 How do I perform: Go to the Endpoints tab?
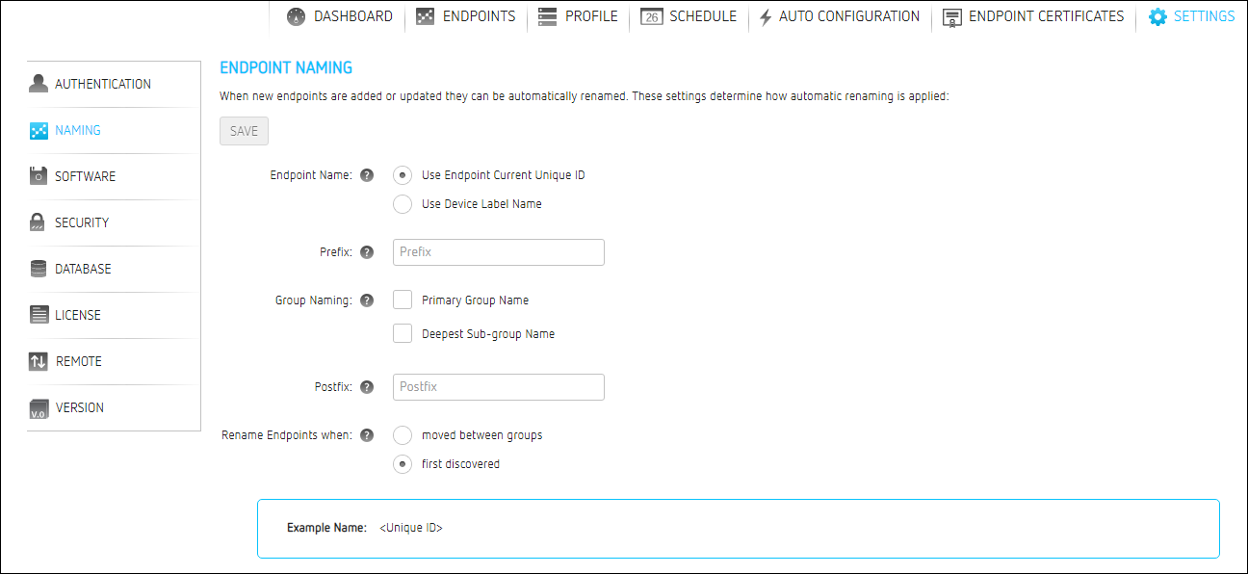coord(479,16)
